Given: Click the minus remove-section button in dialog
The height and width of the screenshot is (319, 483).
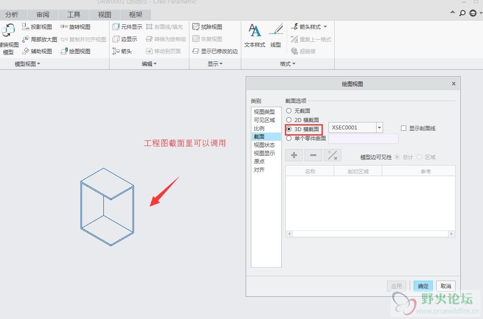Looking at the screenshot, I should click(x=313, y=155).
